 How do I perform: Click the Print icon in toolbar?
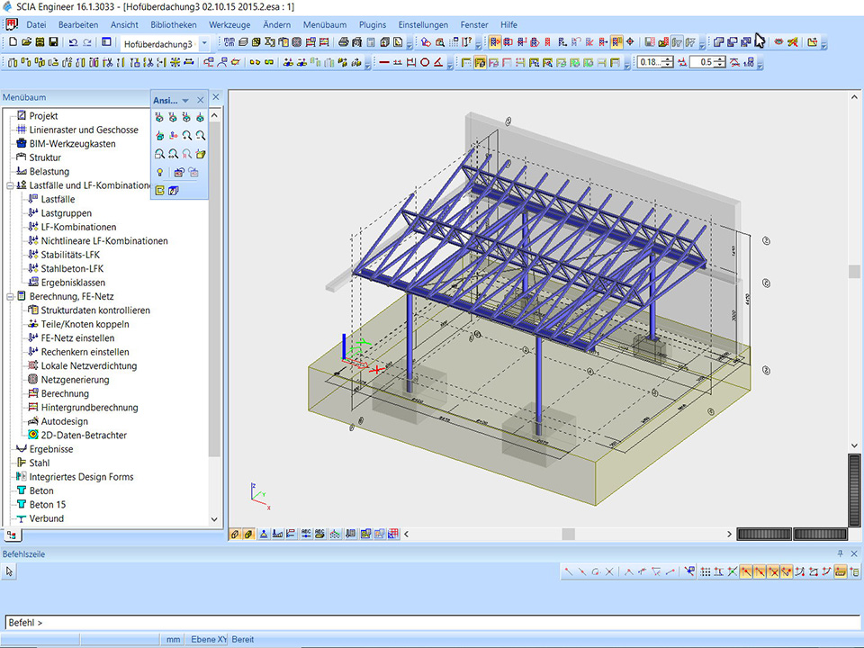(x=344, y=42)
